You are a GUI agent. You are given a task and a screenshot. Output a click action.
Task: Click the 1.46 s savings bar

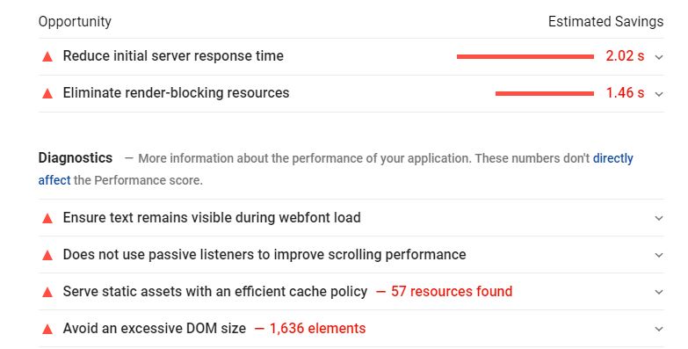pos(545,93)
